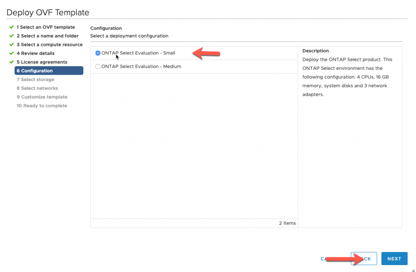Click the ONTAP Select Evaluation - Small label

coord(138,53)
